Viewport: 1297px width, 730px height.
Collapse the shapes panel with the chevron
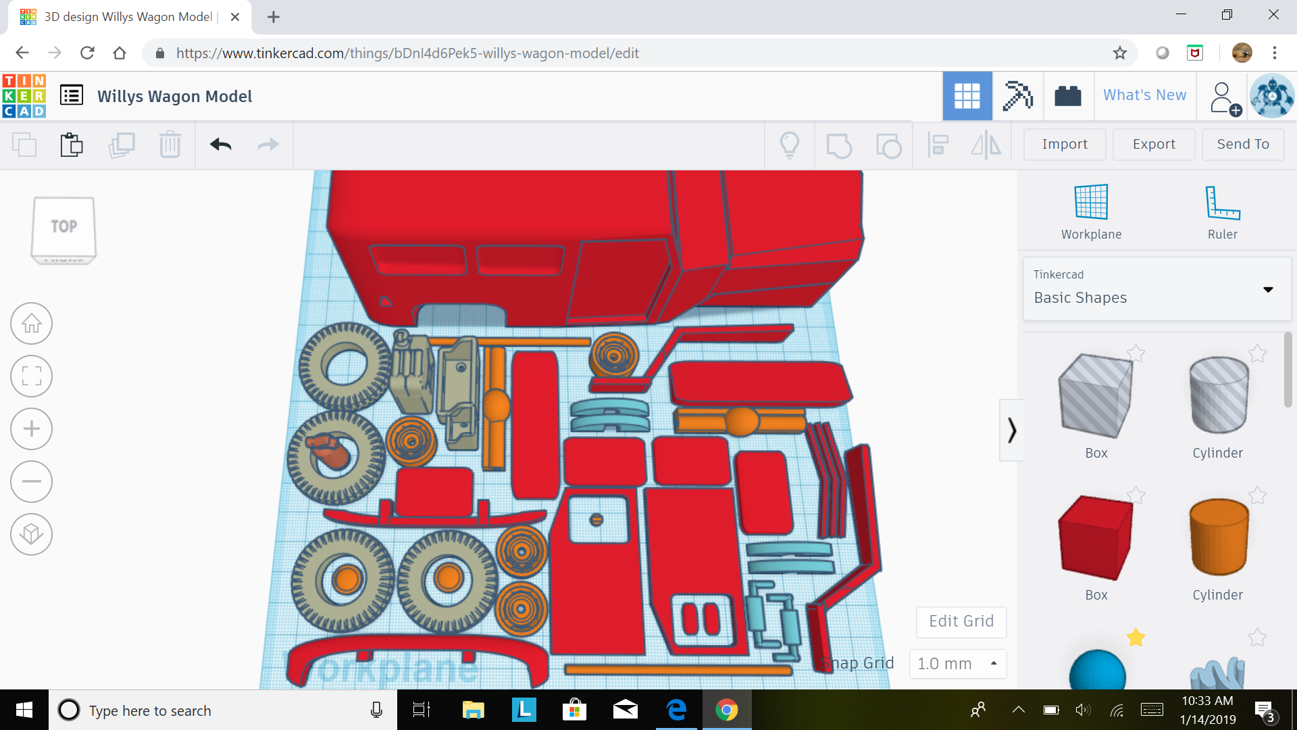click(1011, 430)
